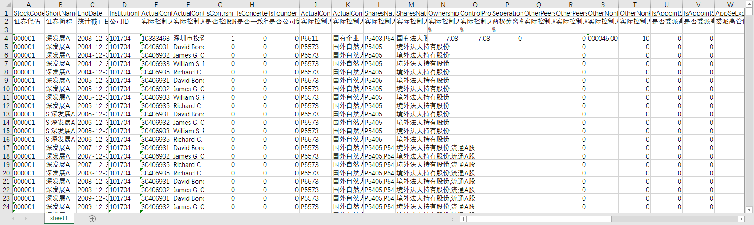Select row 24 header
This screenshot has height=225, width=754.
click(x=6, y=207)
